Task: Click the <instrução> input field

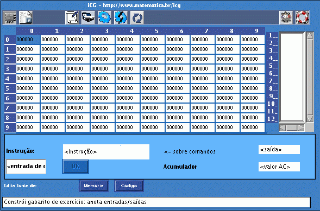Action: pyautogui.click(x=106, y=152)
